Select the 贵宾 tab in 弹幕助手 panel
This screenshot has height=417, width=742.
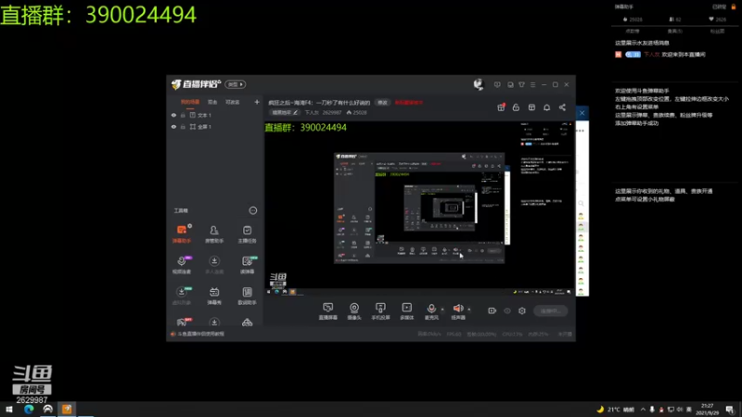click(675, 32)
